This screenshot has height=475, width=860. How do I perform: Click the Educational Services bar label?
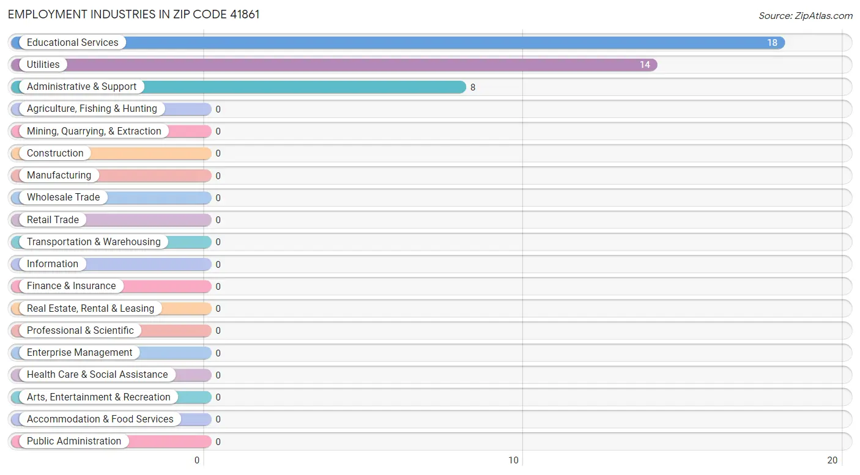click(x=72, y=42)
